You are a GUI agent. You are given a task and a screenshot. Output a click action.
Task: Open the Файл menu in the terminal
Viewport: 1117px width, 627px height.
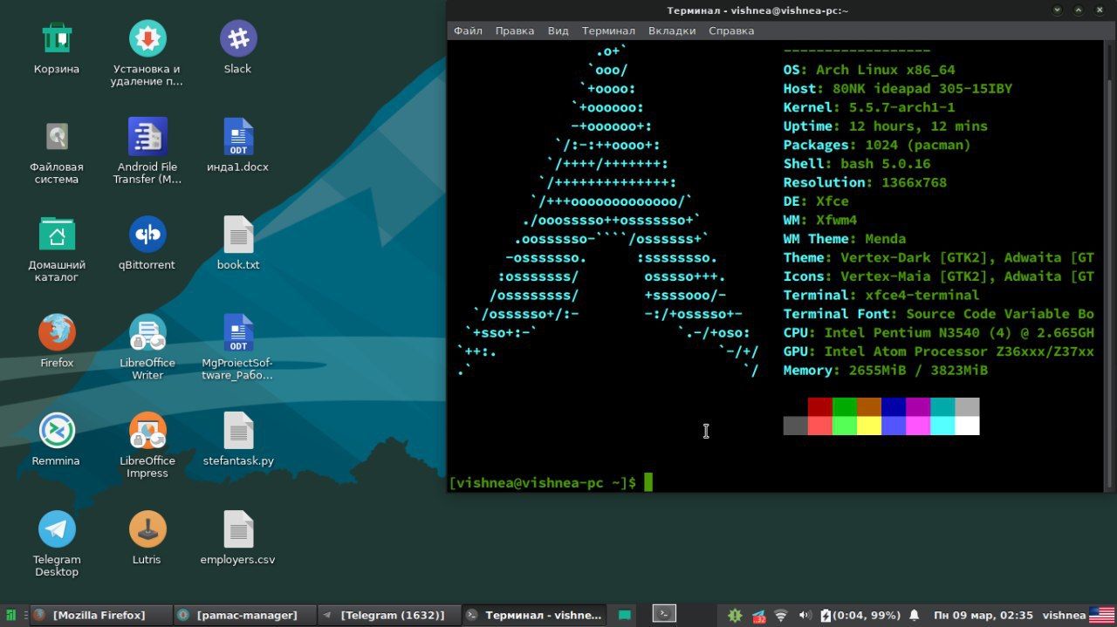[468, 31]
